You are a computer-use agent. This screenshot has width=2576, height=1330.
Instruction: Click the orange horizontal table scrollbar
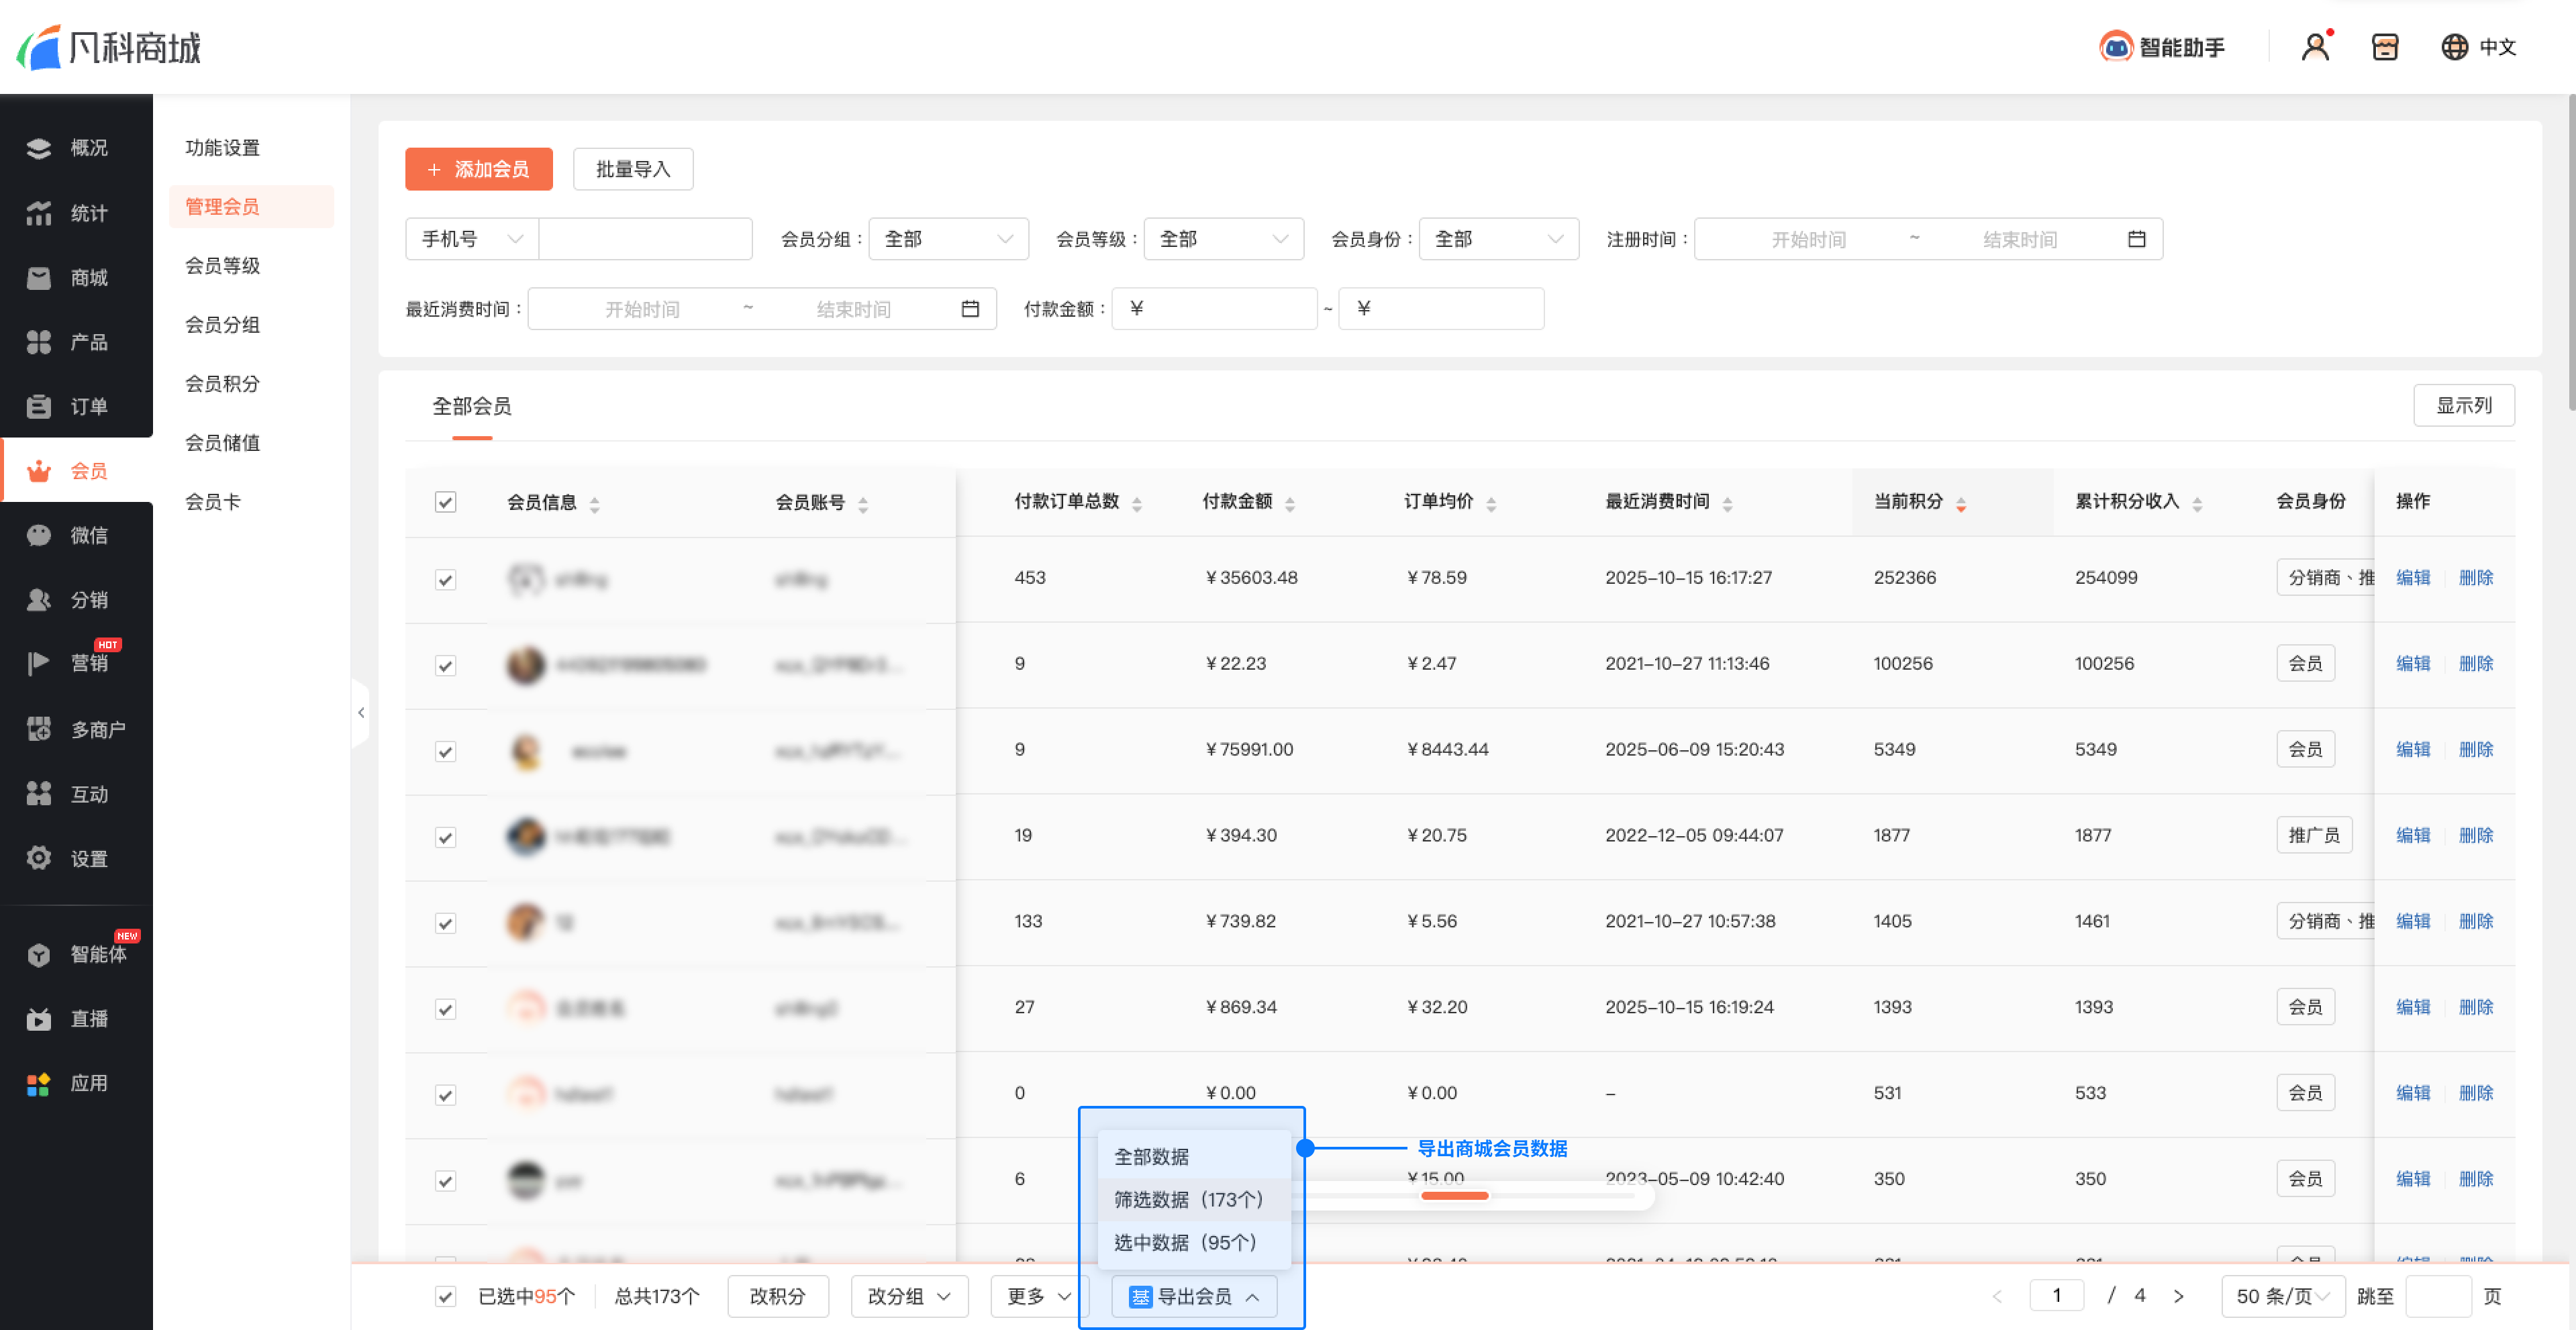(1454, 1196)
